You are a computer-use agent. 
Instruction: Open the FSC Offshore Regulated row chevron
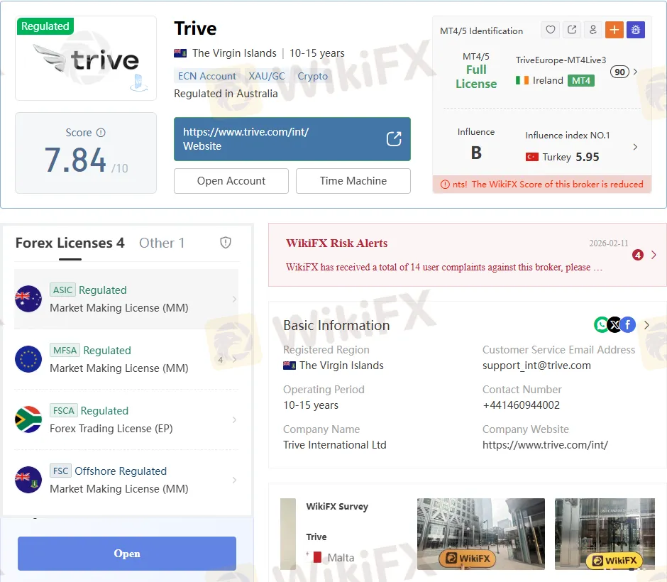tap(234, 481)
